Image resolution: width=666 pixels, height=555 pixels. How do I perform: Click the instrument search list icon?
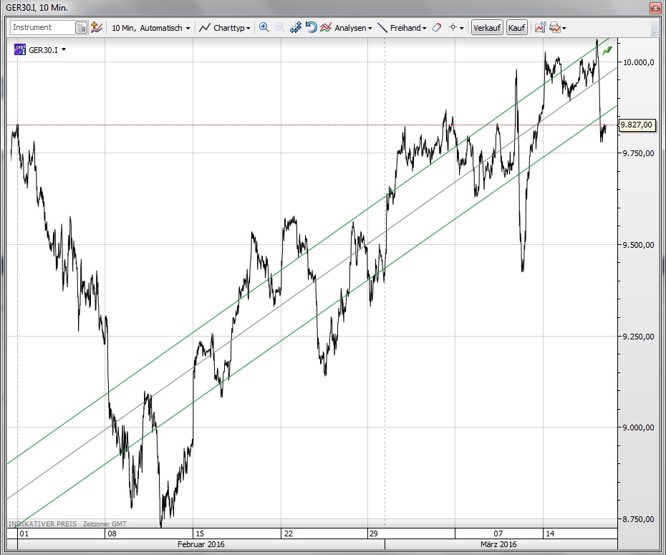[x=82, y=28]
